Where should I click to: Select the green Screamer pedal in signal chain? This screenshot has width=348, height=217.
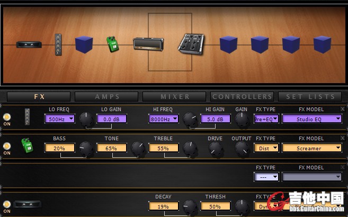(x=112, y=44)
